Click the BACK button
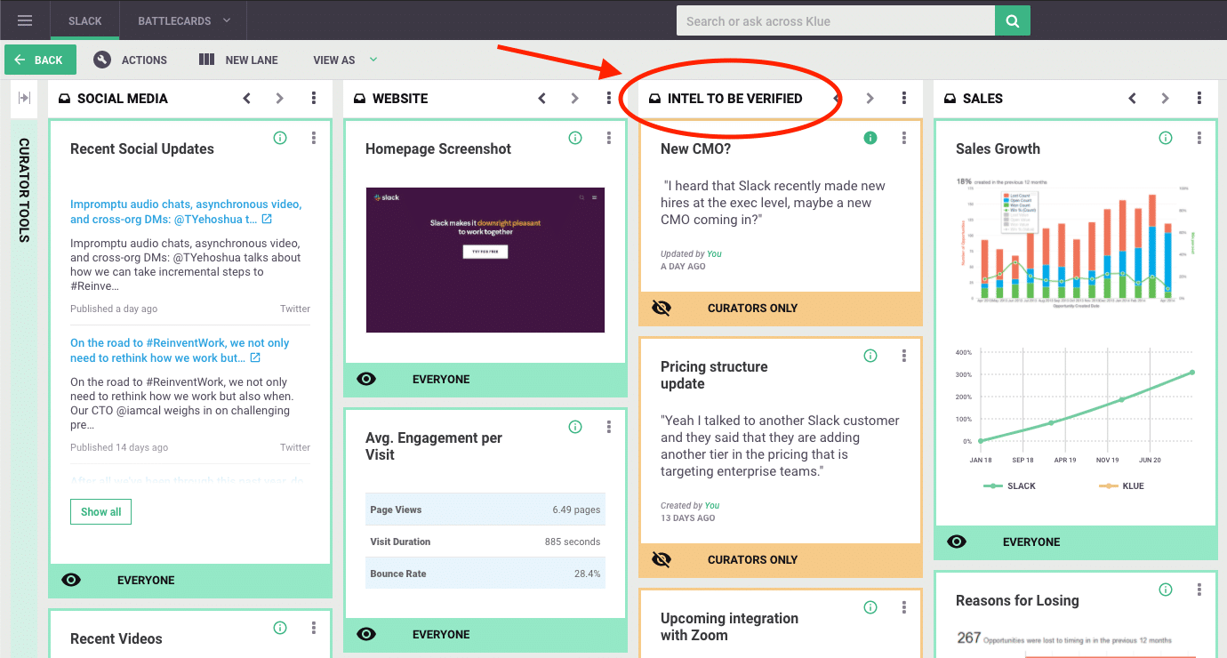The image size is (1227, 658). click(39, 60)
